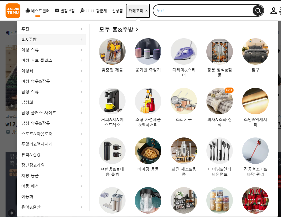Viewport: 281px width, 217px height.
Task: Open 조리기구 cookware image
Action: tap(184, 101)
